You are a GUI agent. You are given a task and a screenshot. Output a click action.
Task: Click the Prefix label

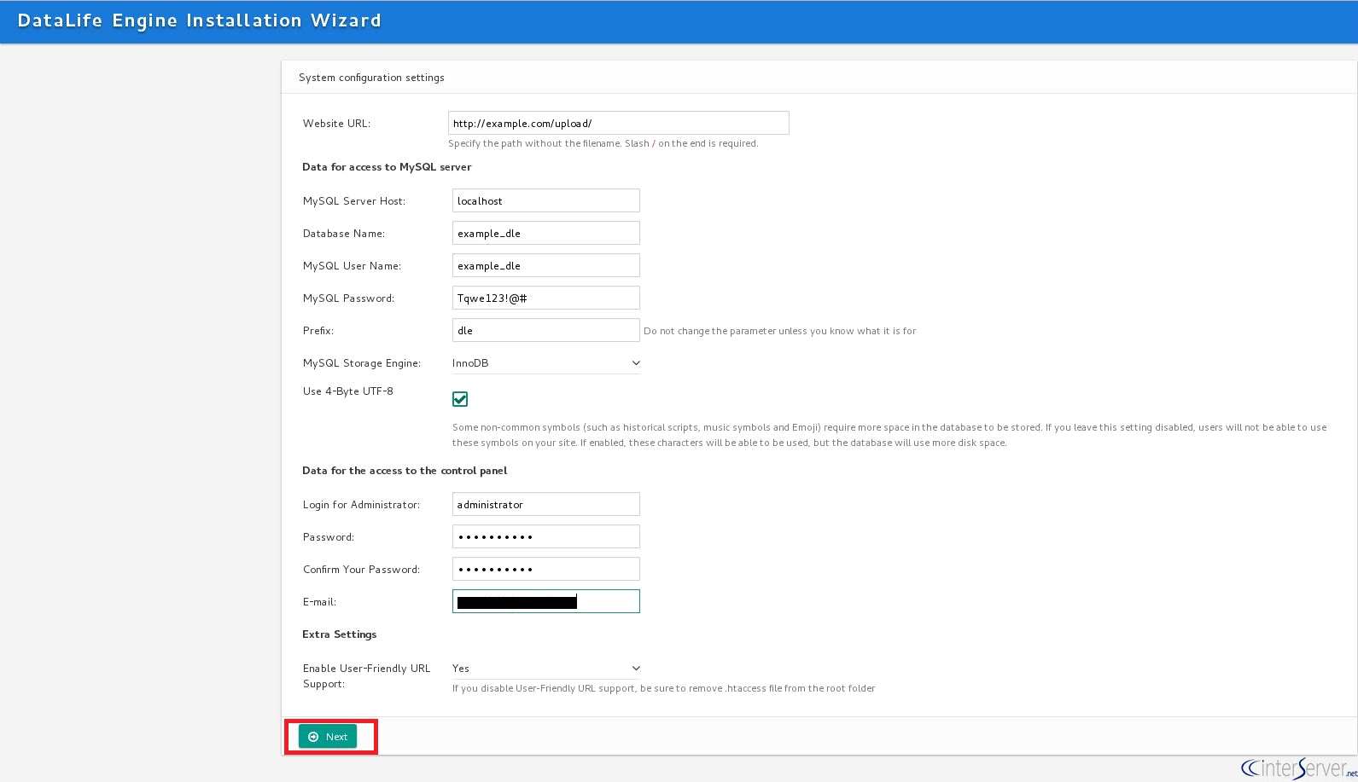pyautogui.click(x=318, y=331)
